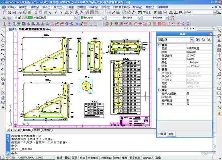Click the 模型 status bar button
The image size is (222, 160).
click(124, 158)
